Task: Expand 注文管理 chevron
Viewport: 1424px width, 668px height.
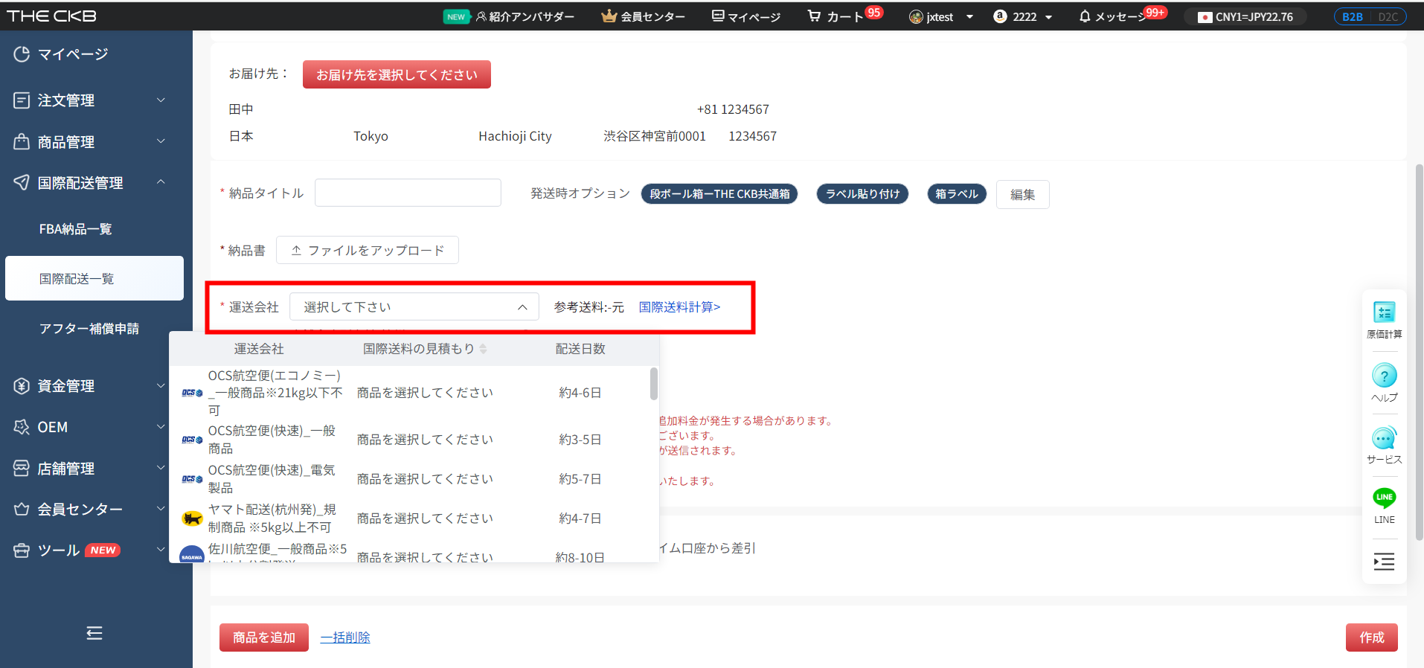Action: pos(161,100)
